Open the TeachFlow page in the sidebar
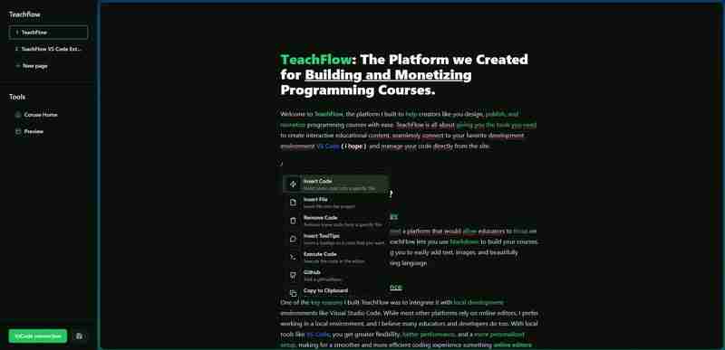Screen dimensions: 725x350 coord(48,33)
